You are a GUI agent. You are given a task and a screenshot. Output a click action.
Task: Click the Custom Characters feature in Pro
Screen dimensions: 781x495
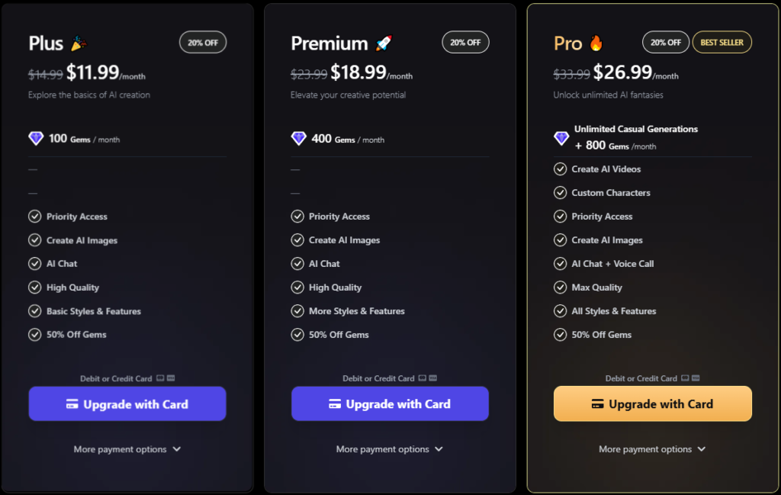click(x=611, y=193)
